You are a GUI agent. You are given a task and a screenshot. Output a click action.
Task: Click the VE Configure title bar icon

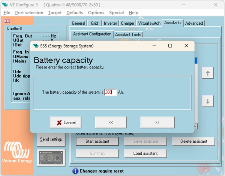[x=5, y=5]
